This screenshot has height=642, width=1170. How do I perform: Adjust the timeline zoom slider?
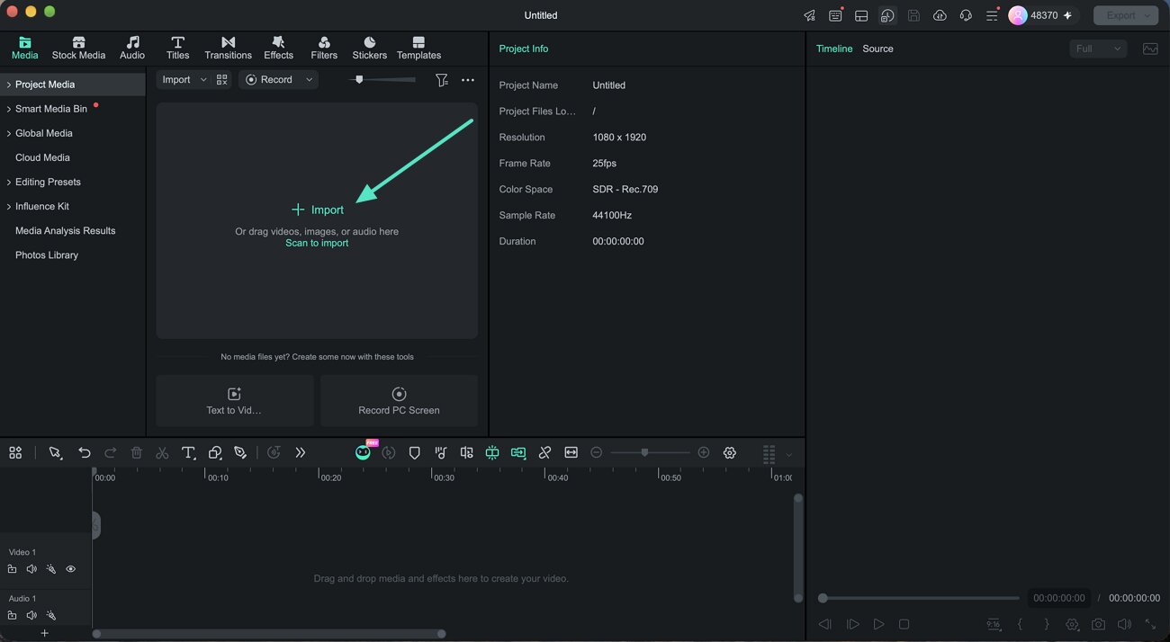tap(644, 453)
